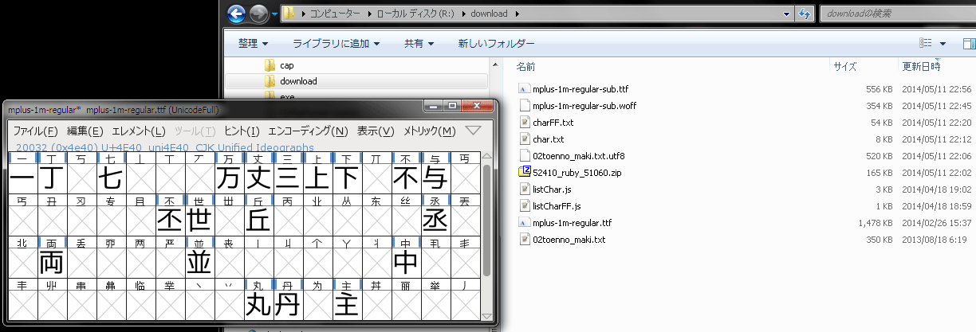Select the 下 glyph cell
The image size is (976, 332).
coord(347,178)
